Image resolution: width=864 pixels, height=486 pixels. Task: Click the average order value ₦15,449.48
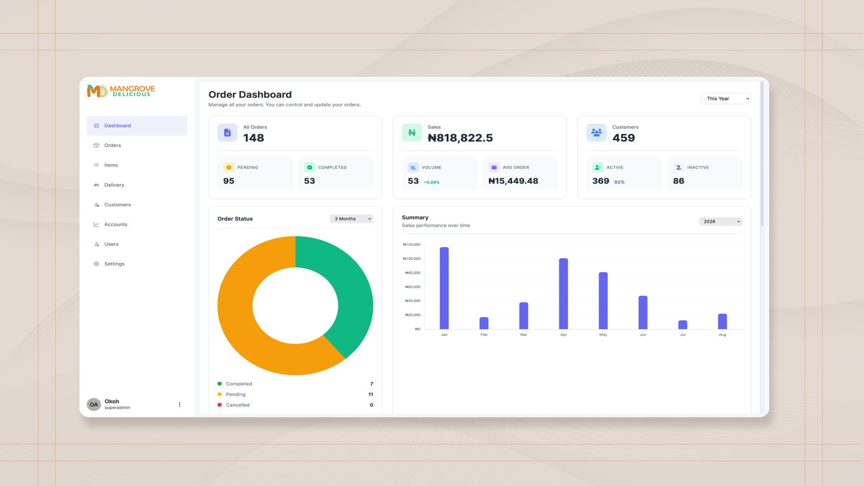point(514,181)
